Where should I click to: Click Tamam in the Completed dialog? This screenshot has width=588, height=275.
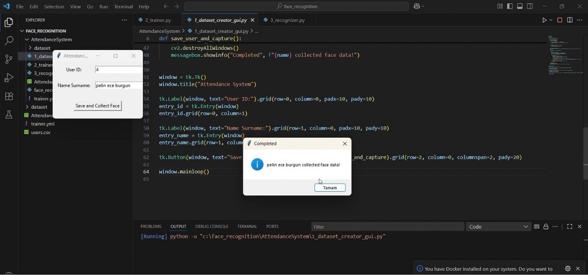(330, 188)
